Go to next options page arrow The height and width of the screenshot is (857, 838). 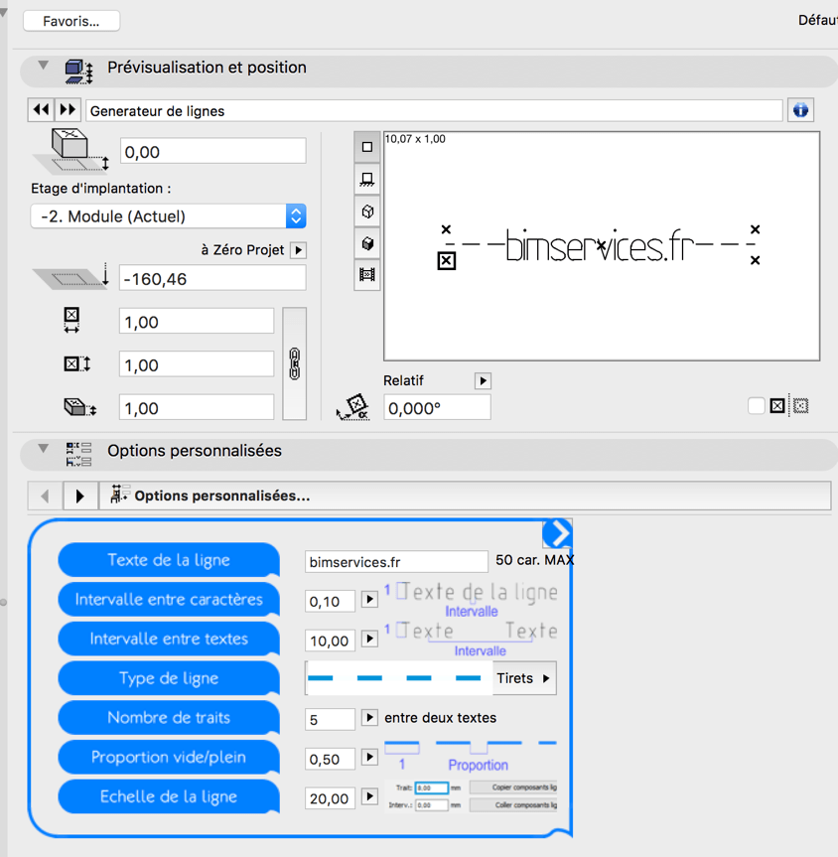tap(80, 496)
